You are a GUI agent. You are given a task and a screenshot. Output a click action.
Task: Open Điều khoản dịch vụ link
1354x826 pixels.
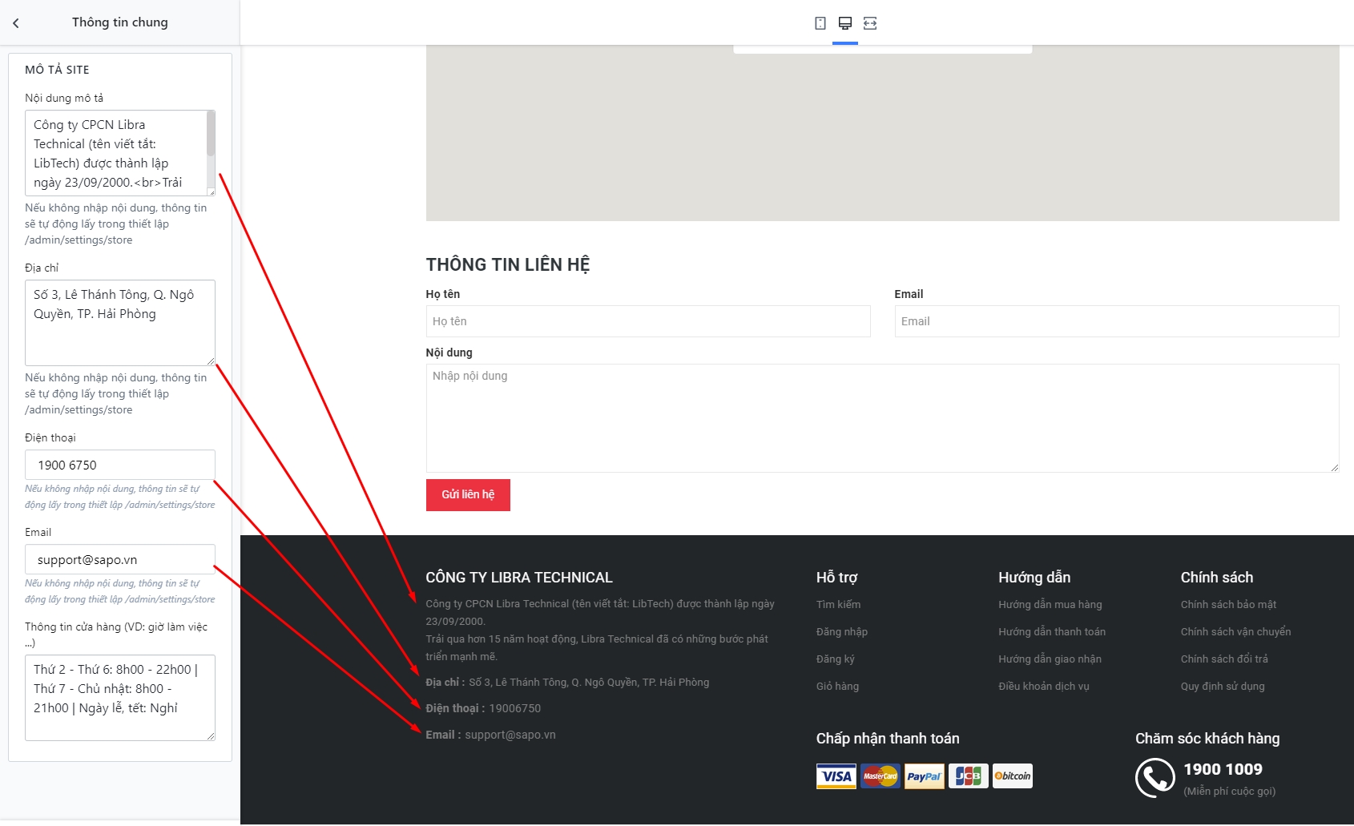point(1044,687)
